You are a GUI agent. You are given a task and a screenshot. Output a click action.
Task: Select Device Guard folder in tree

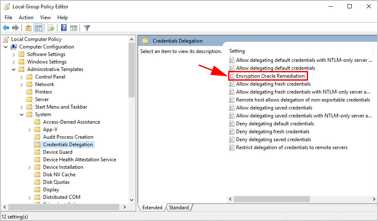(x=57, y=152)
